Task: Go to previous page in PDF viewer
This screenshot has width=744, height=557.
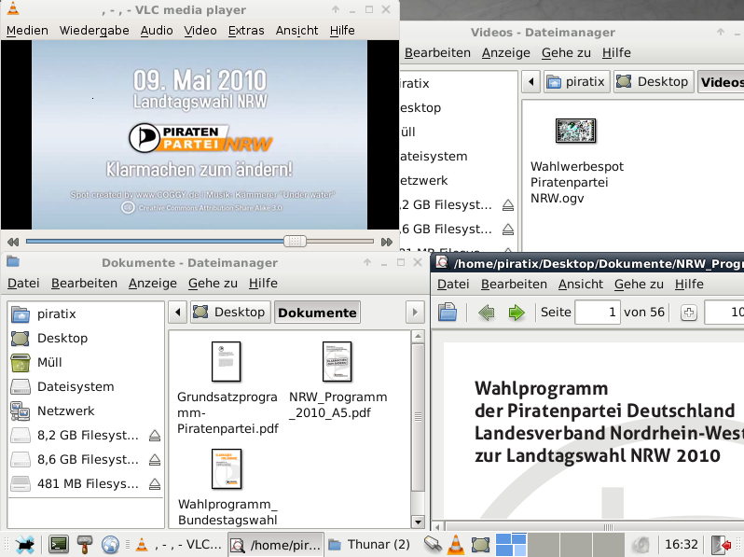Action: pyautogui.click(x=486, y=313)
